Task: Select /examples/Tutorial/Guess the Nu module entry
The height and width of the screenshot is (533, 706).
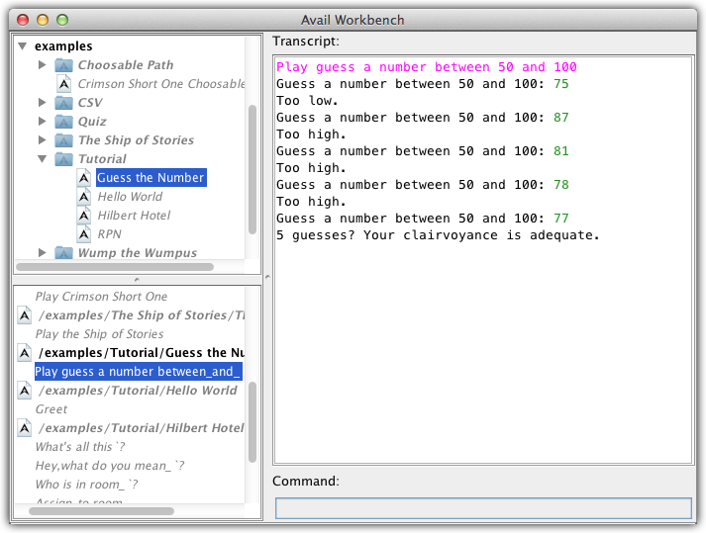Action: (x=142, y=353)
